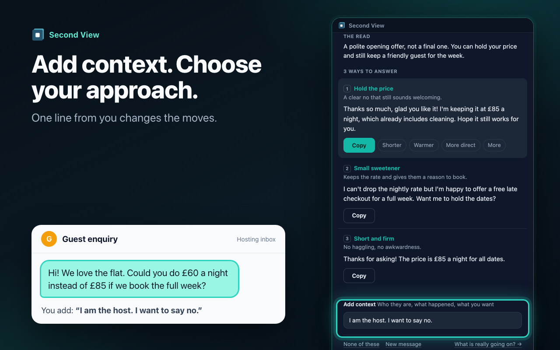This screenshot has width=560, height=350.
Task: Select the number 1 badge for Hold the price
Action: [347, 89]
